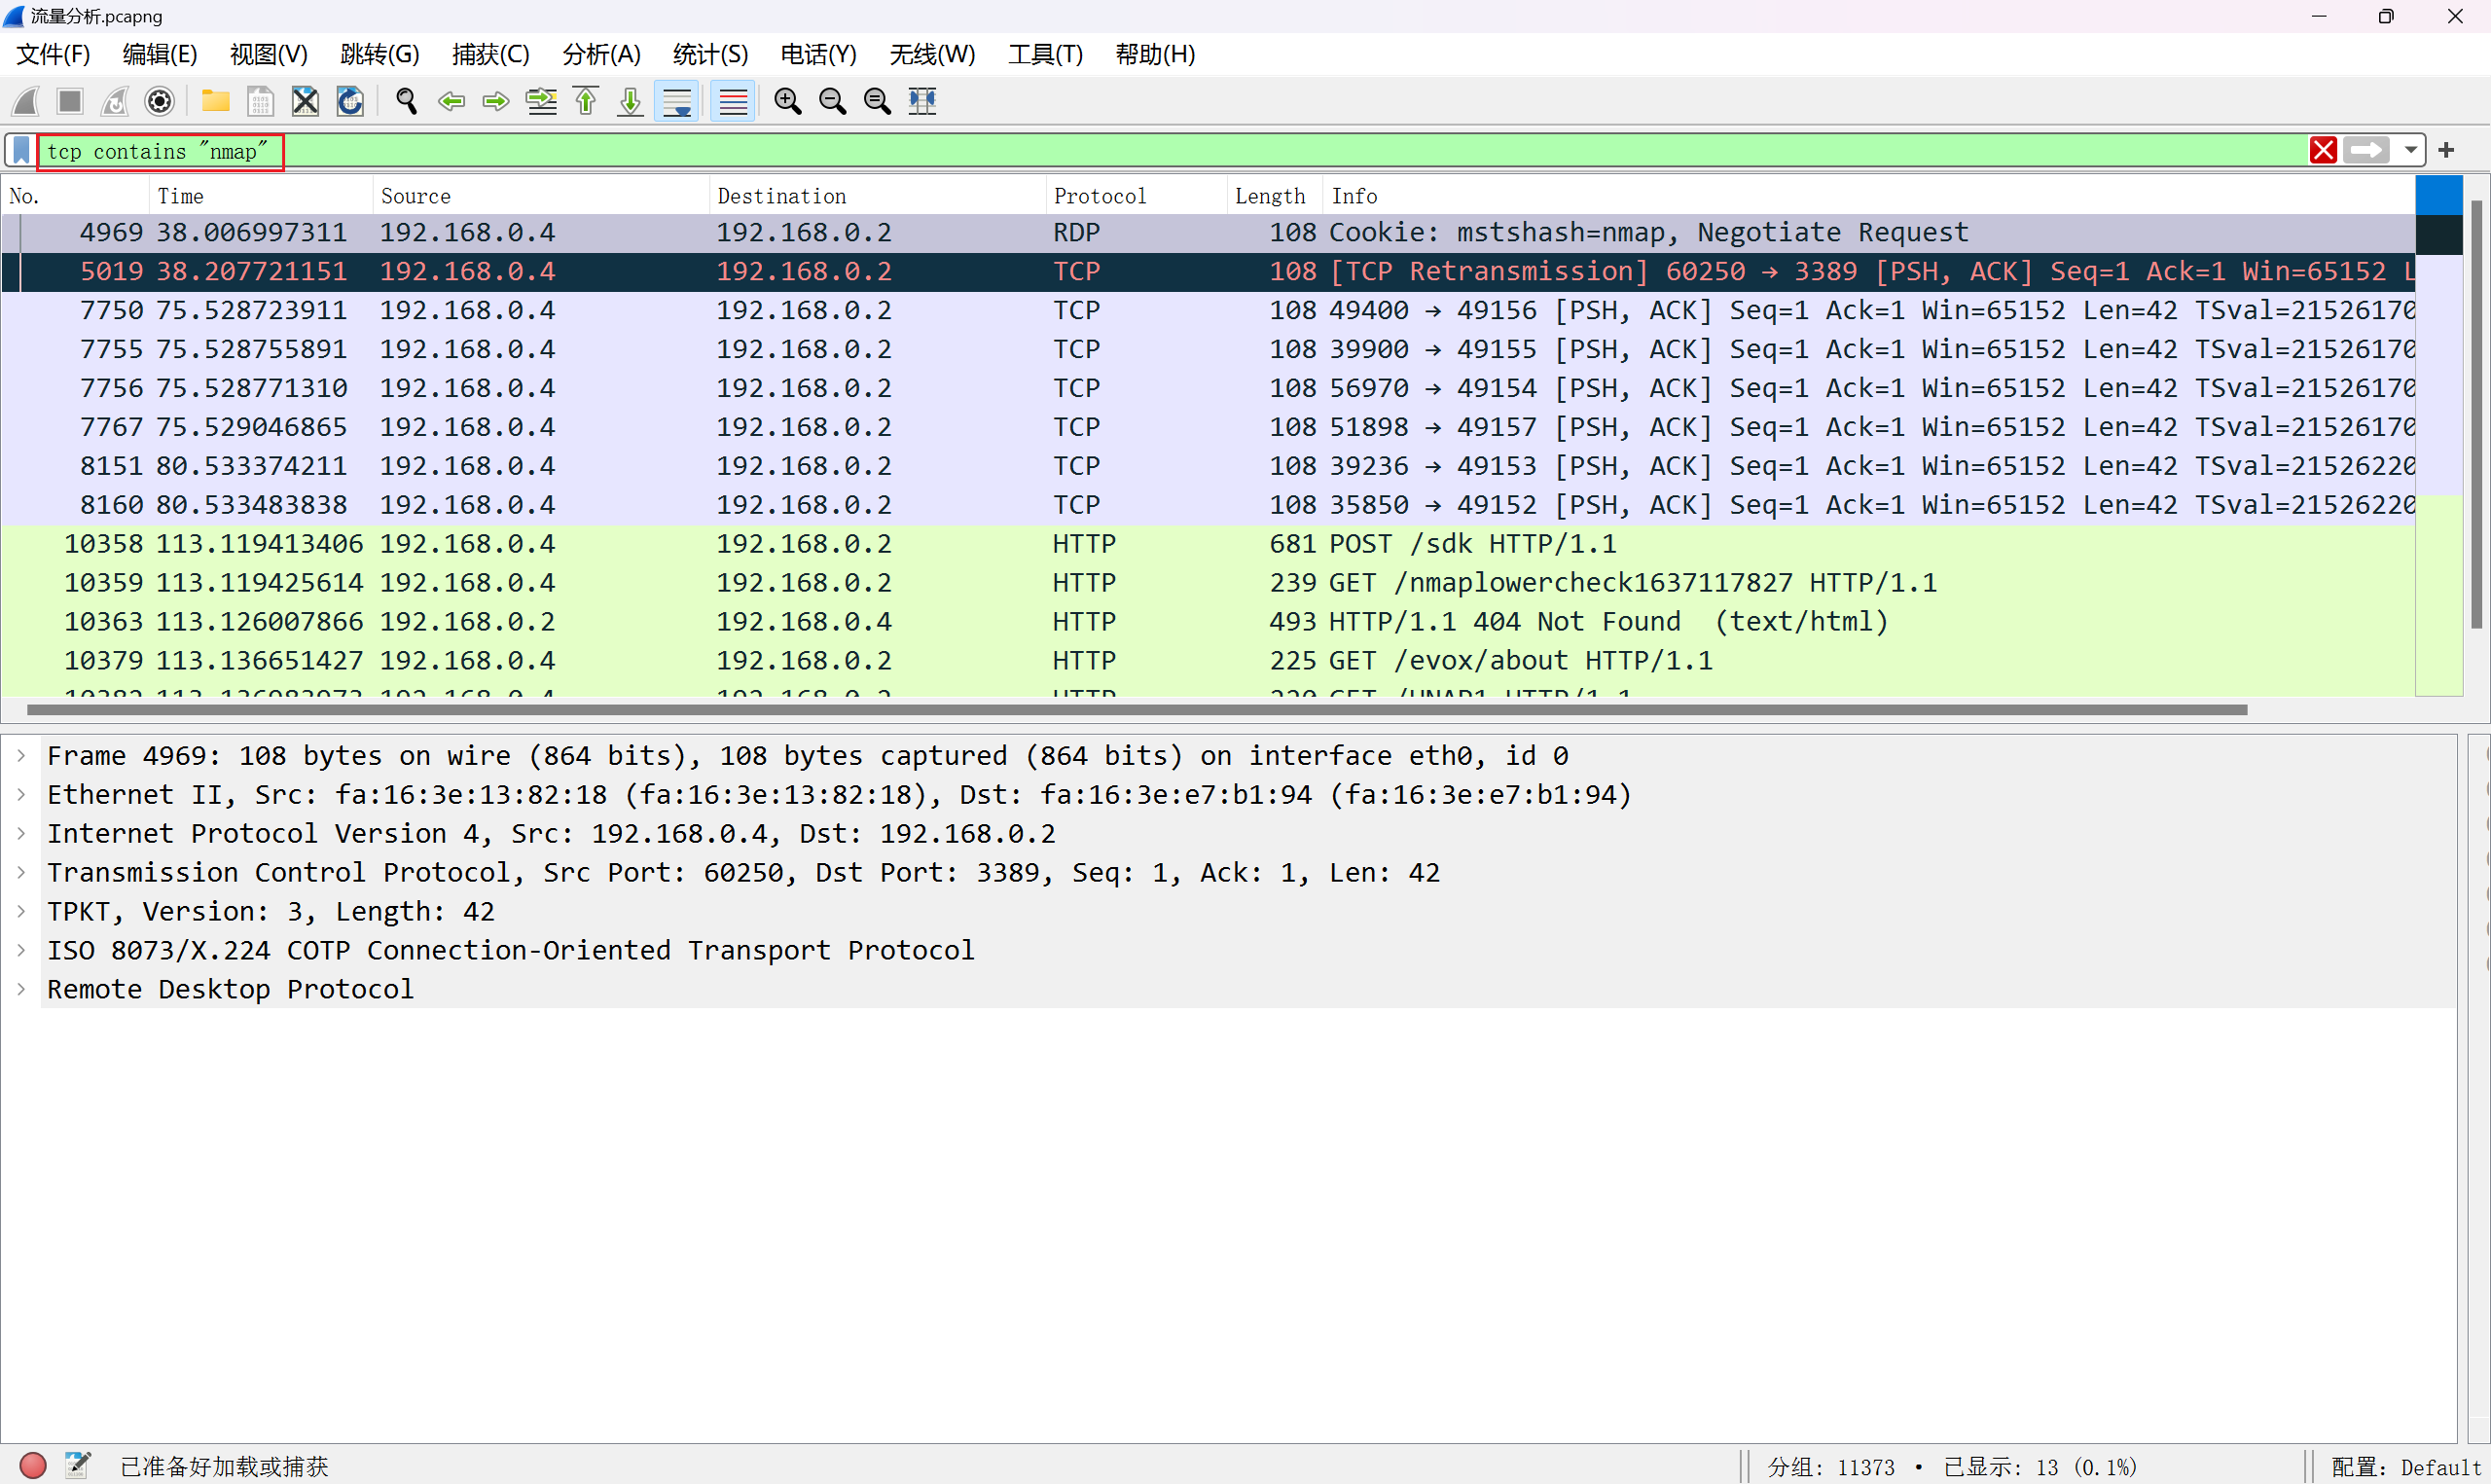Clear the display filter red X
The height and width of the screenshot is (1484, 2491).
(2323, 150)
